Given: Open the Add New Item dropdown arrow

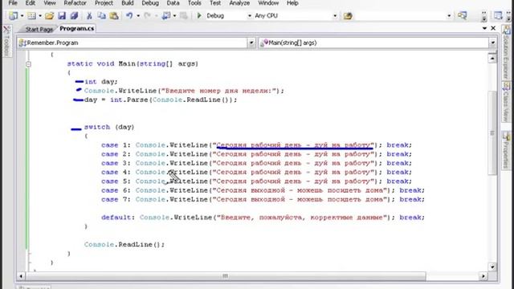Looking at the screenshot, I should click(40, 16).
